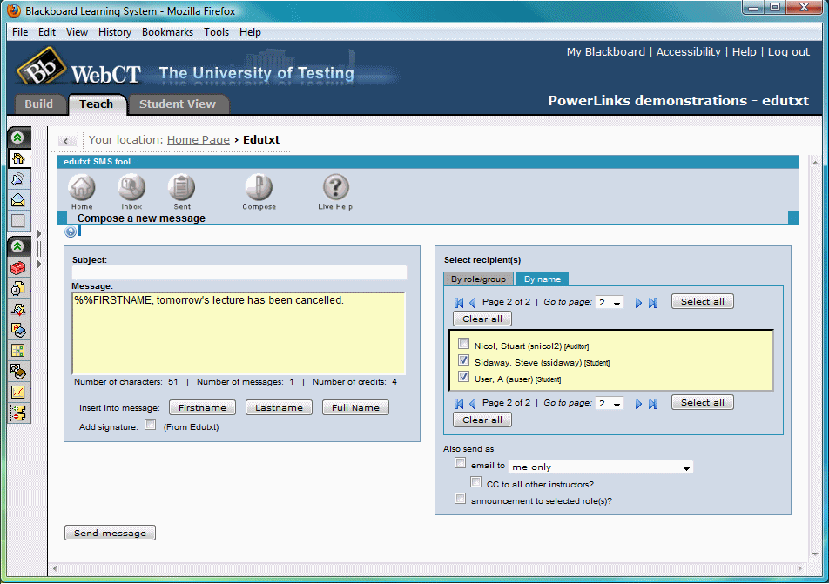Click the megaphone announcements icon in the sidebar
The image size is (829, 584).
pos(18,178)
